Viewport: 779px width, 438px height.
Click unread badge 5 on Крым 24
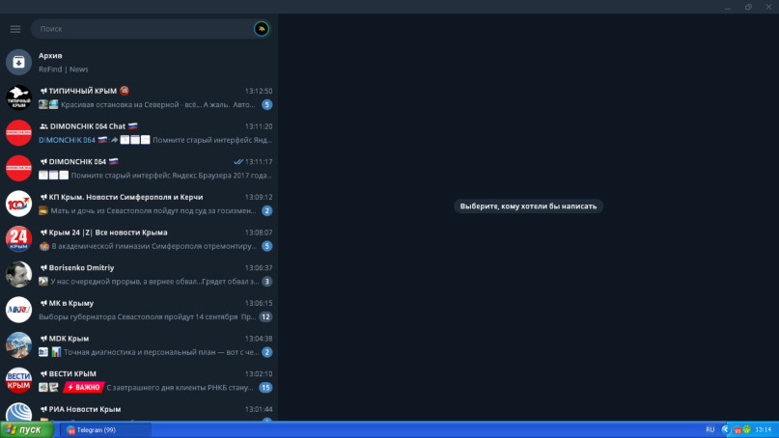[266, 246]
